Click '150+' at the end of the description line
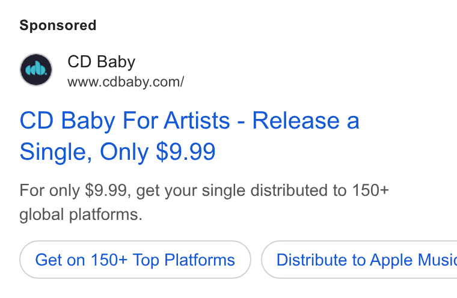 click(370, 190)
